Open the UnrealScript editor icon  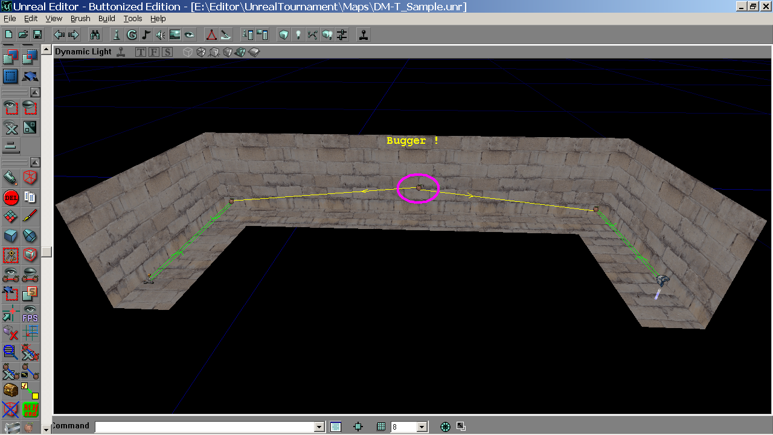coord(226,35)
